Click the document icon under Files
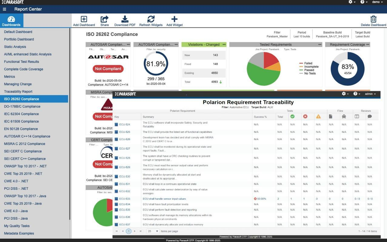 point(331,116)
